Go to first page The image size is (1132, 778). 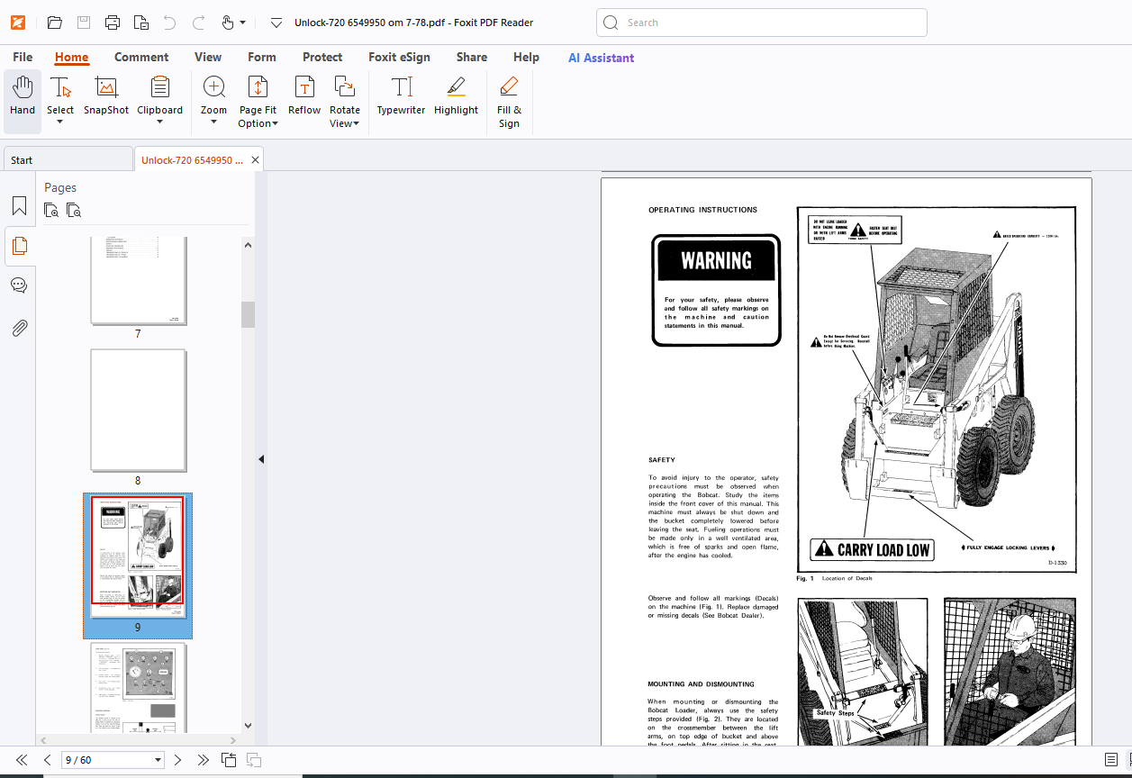click(23, 760)
